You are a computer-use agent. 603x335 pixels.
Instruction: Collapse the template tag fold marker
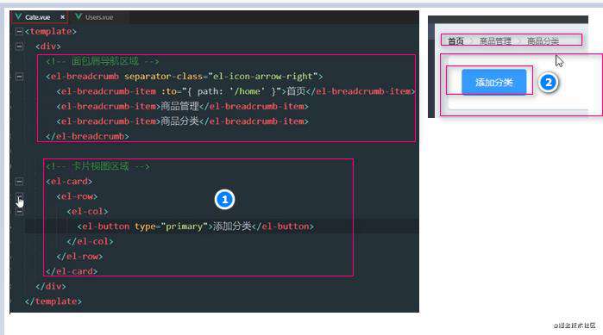pos(19,32)
